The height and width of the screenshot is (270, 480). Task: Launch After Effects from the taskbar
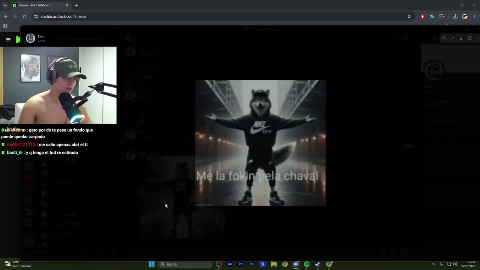(x=230, y=264)
